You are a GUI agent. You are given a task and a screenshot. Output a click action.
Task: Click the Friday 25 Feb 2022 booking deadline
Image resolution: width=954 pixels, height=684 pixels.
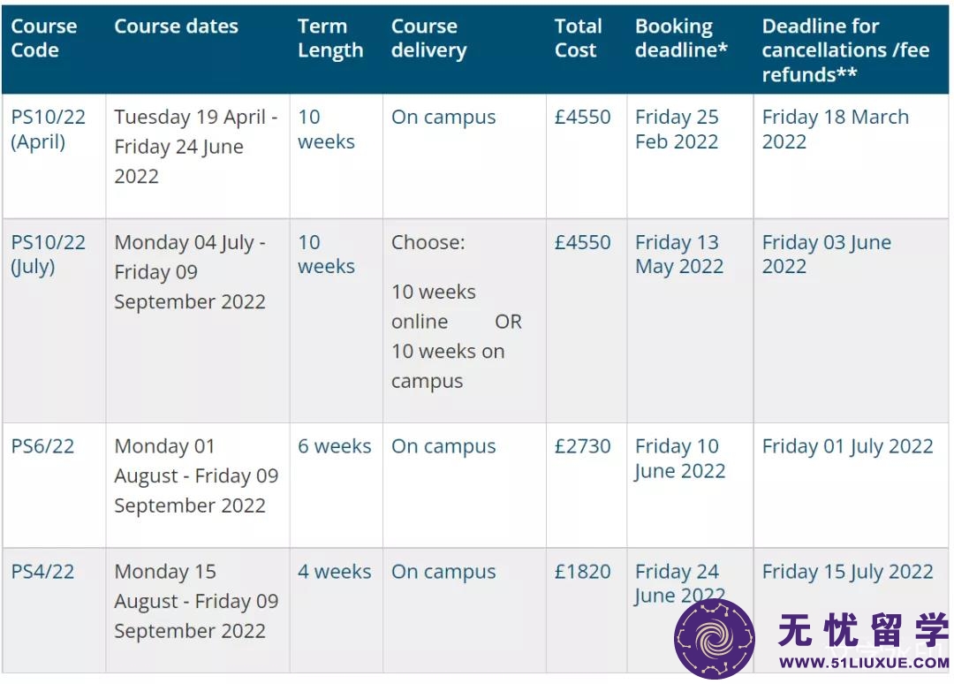678,129
